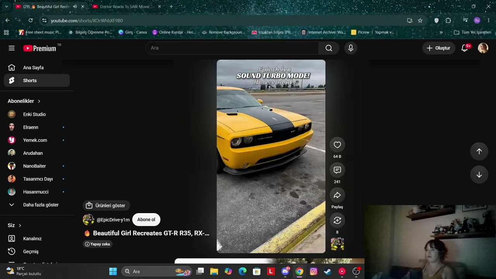Click the Oluştur create button
This screenshot has height=279, width=496.
click(x=439, y=48)
